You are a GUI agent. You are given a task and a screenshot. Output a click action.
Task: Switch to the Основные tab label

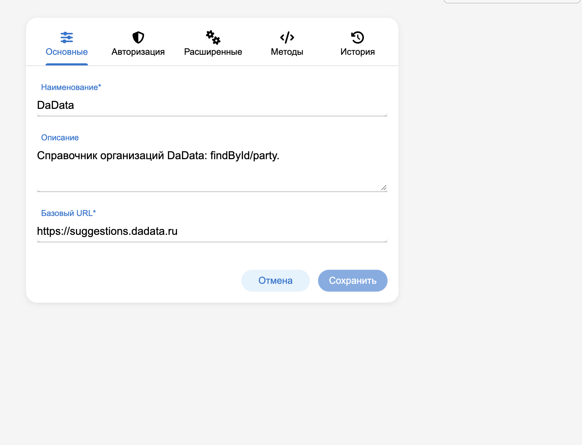pyautogui.click(x=67, y=52)
